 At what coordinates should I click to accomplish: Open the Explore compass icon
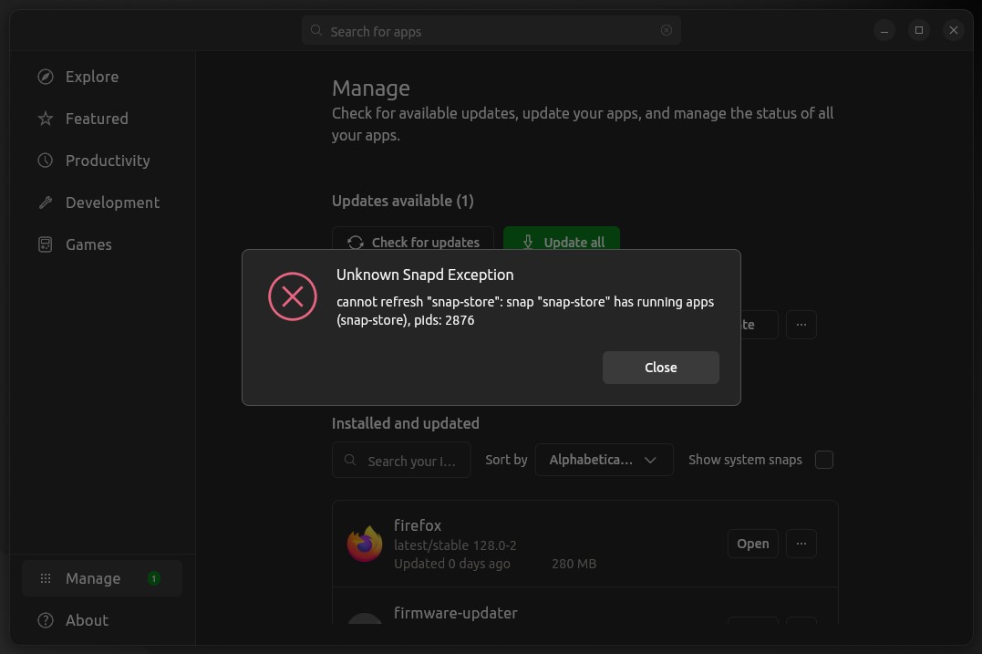(45, 77)
